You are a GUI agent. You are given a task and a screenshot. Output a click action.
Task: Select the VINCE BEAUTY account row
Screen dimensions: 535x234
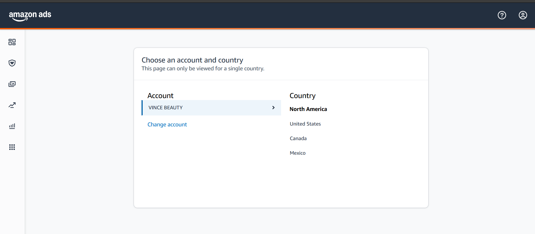(211, 108)
